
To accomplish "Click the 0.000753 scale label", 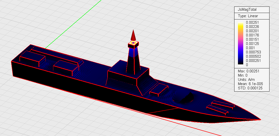I will (253, 52).
